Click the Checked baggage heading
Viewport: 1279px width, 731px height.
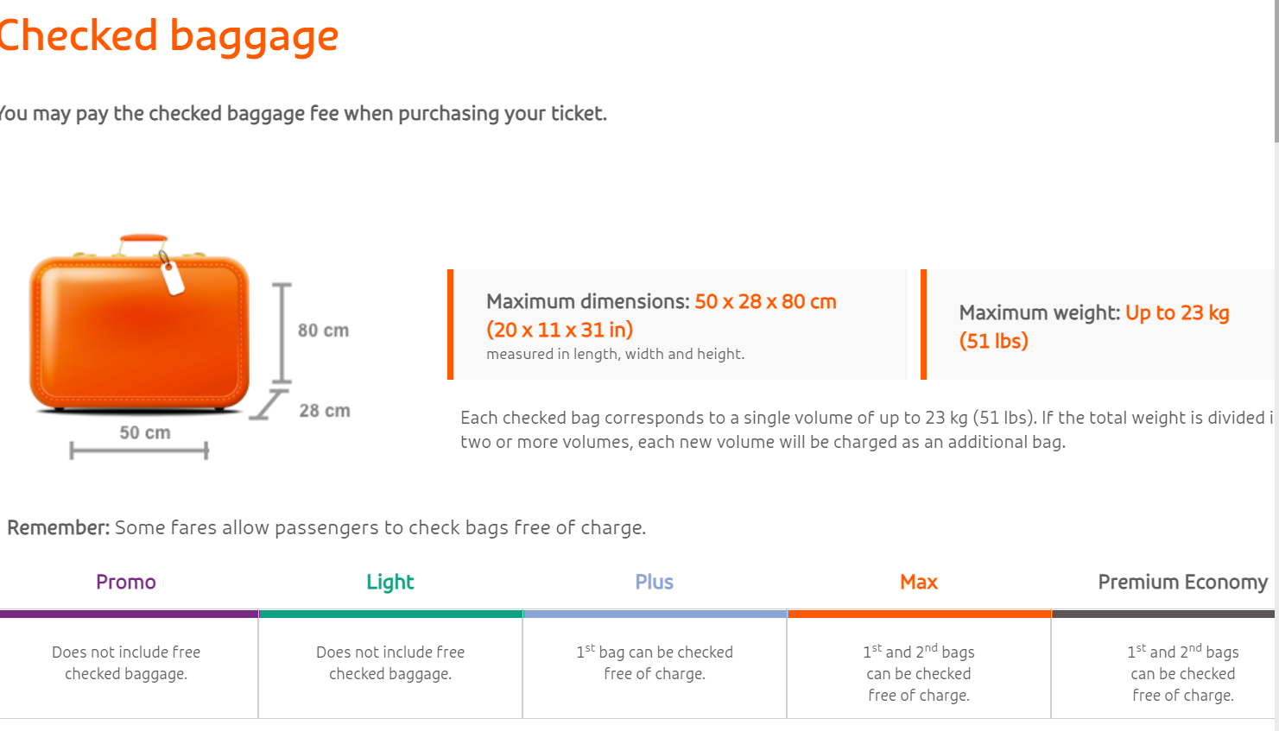click(168, 36)
